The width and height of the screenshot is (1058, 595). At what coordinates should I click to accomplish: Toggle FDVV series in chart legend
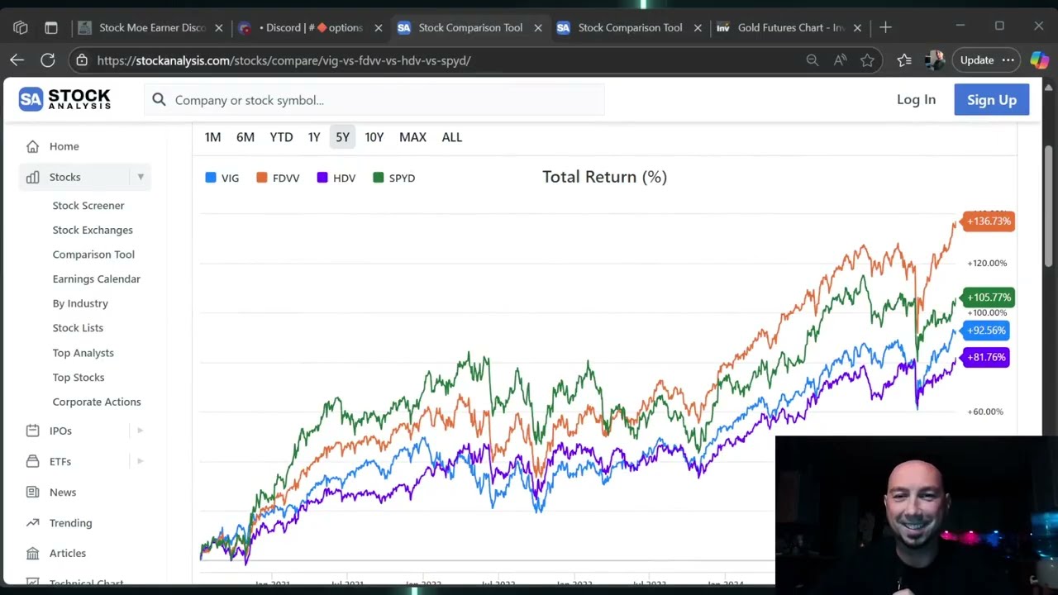coord(278,178)
